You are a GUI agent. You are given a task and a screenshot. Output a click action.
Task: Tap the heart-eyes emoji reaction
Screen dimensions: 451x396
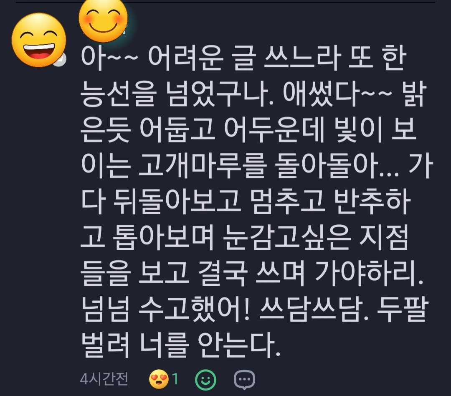tap(159, 380)
